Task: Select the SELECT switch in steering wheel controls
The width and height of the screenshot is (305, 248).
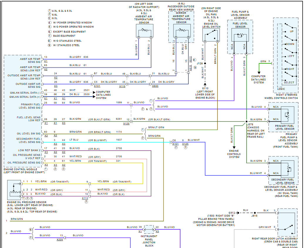Action: 289,82
